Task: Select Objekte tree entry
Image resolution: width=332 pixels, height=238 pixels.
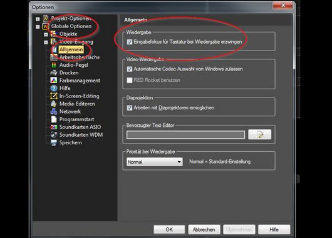Action: tap(68, 34)
